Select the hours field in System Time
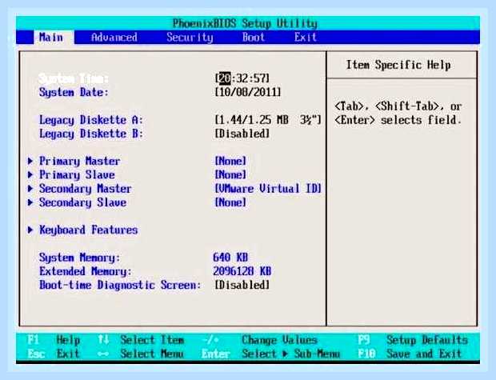 click(225, 78)
